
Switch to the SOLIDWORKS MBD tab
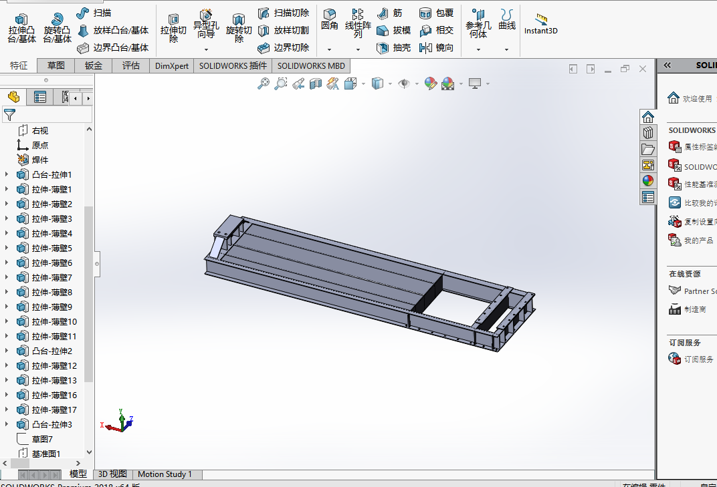tap(311, 65)
